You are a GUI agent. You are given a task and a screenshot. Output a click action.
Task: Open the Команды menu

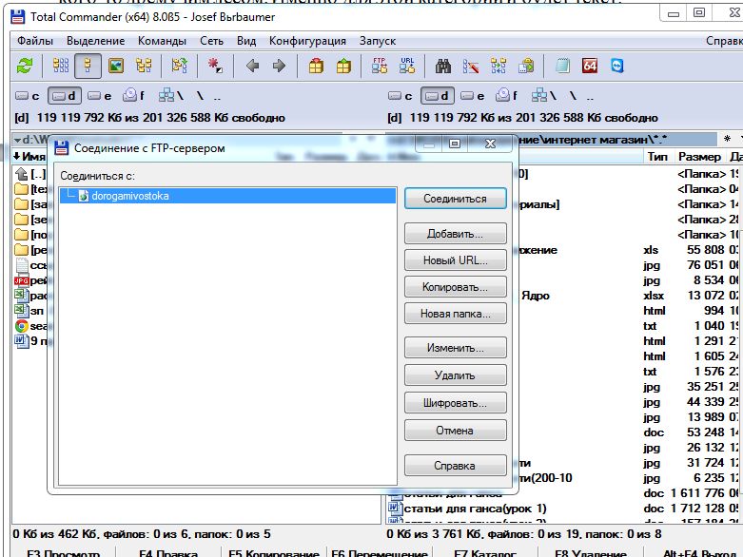(x=162, y=41)
